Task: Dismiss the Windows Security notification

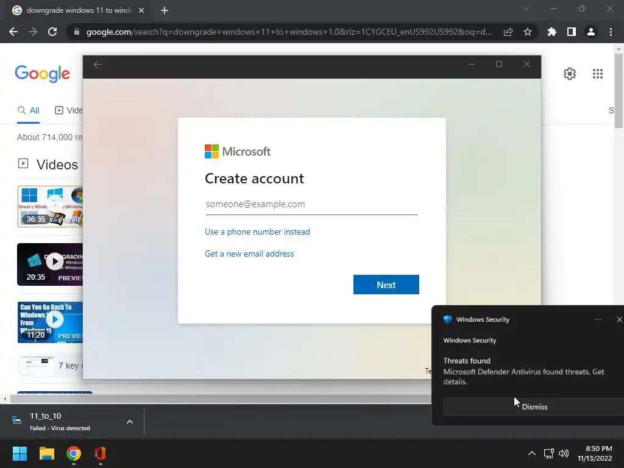Action: [534, 406]
